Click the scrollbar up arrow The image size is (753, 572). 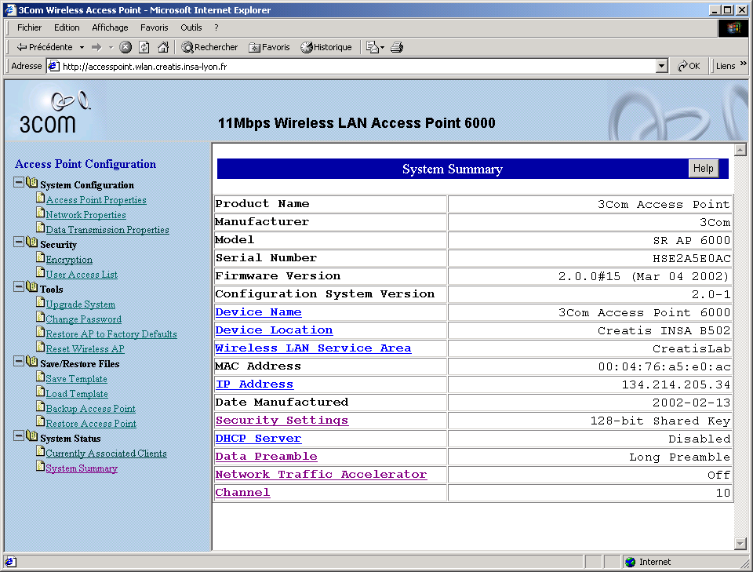(x=740, y=150)
